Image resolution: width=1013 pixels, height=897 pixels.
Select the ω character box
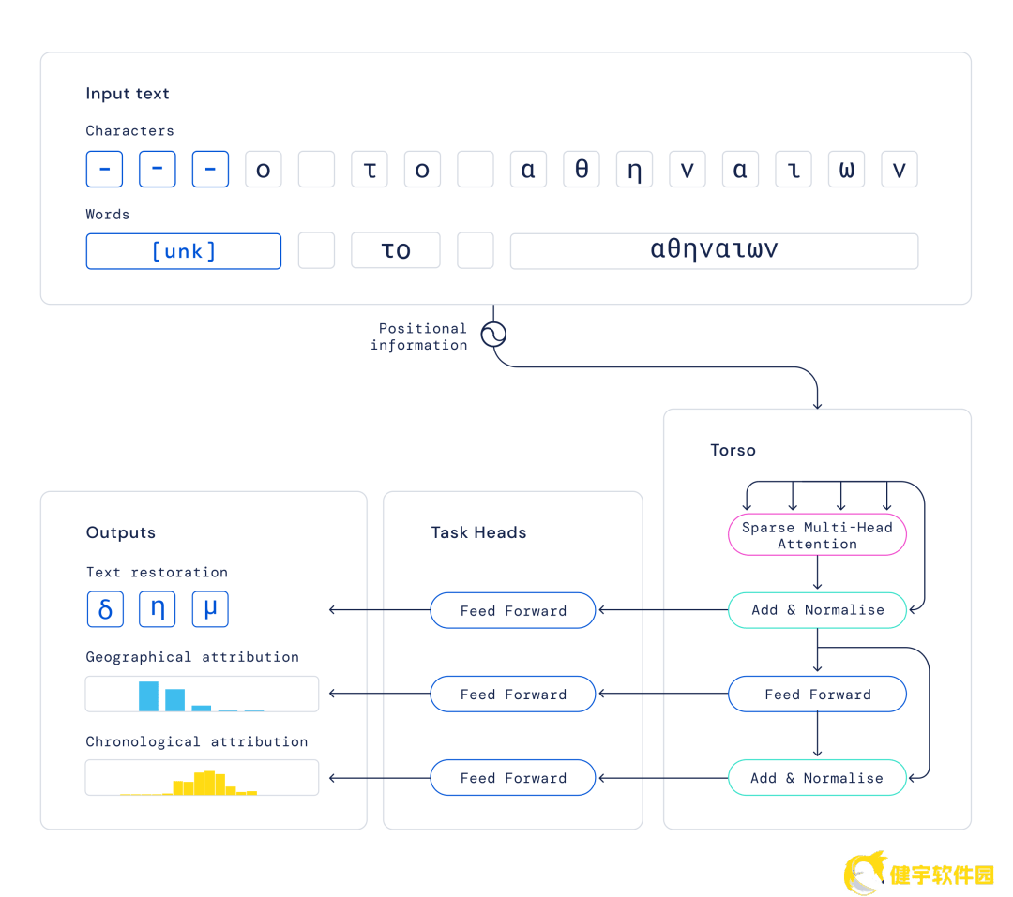[846, 170]
